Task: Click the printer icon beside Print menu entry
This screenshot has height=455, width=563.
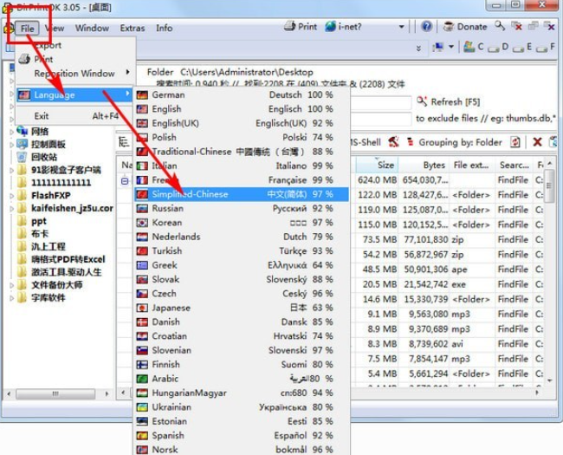Action: [x=24, y=59]
